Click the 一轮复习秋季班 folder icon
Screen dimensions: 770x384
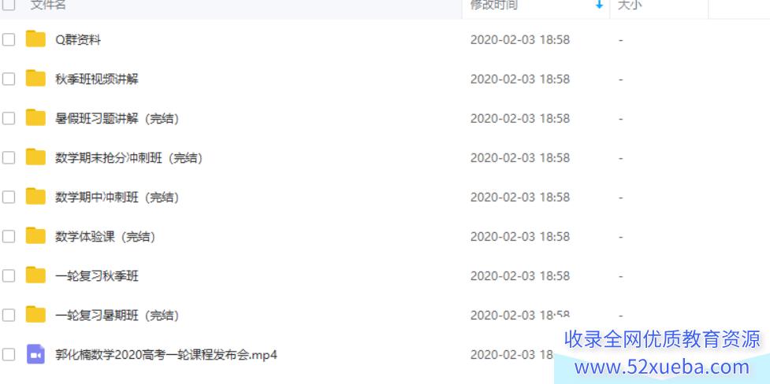point(35,275)
